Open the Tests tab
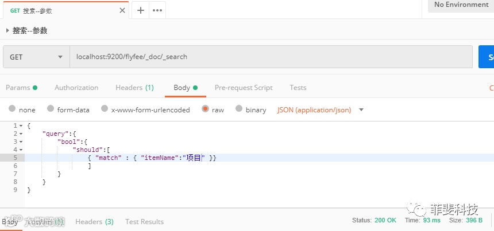This screenshot has width=494, height=231. (298, 88)
